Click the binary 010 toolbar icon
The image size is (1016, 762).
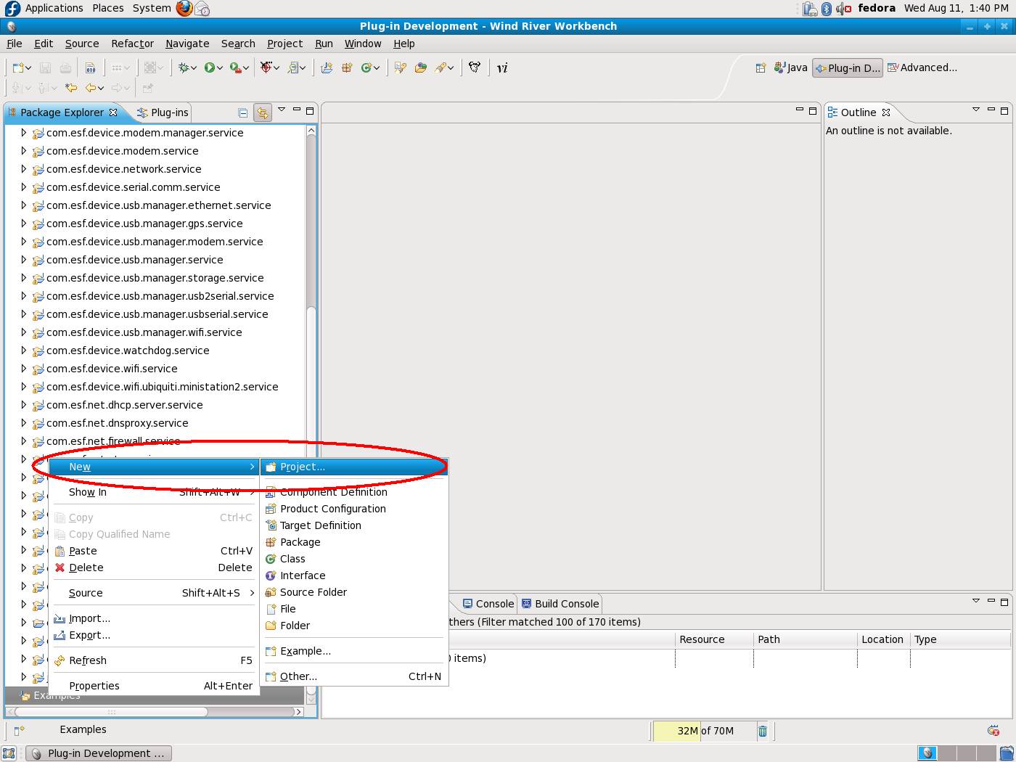click(91, 67)
